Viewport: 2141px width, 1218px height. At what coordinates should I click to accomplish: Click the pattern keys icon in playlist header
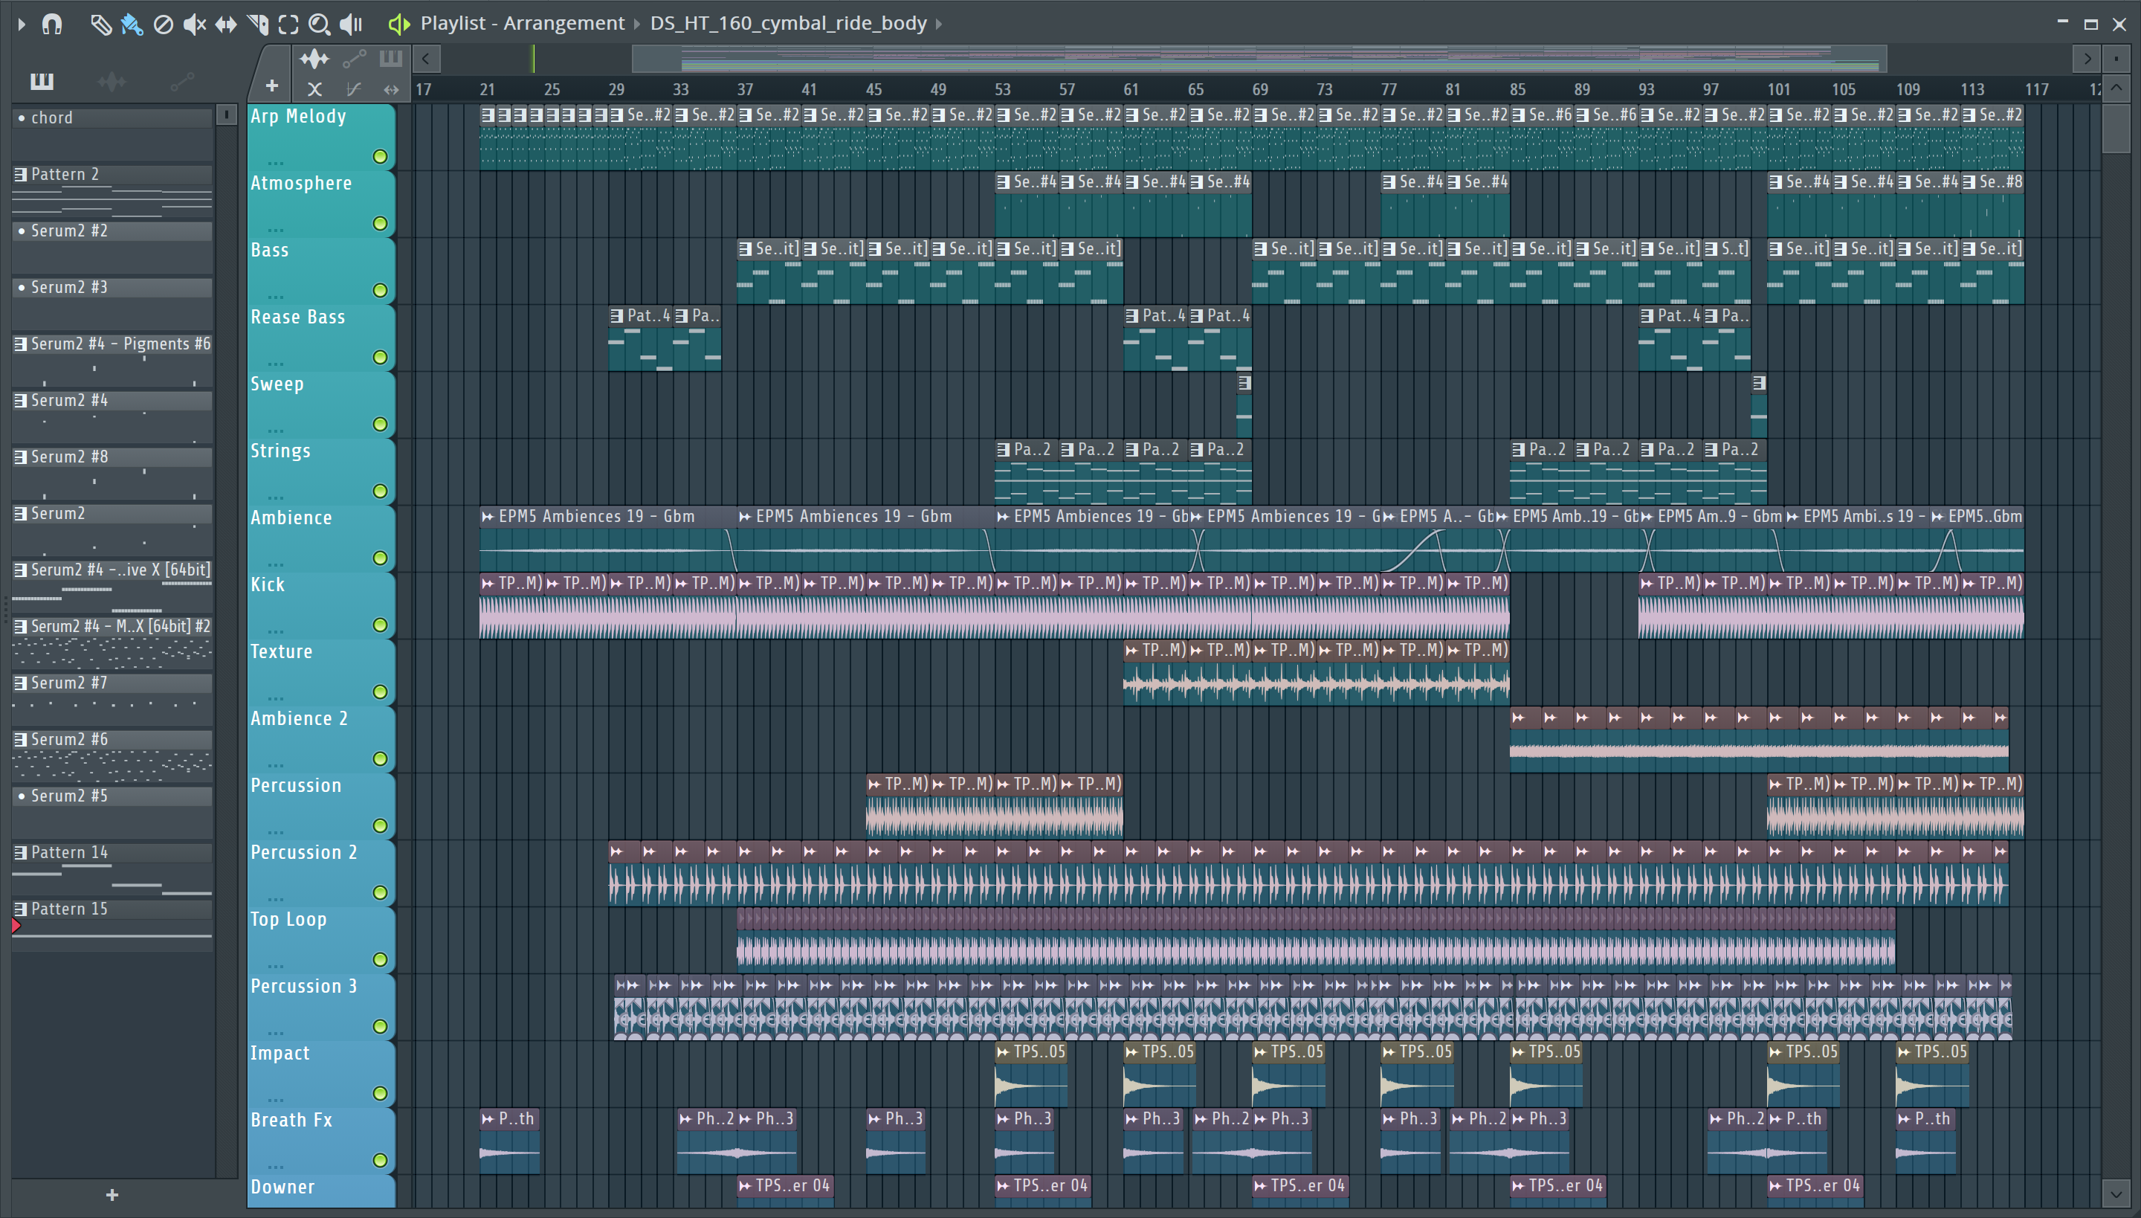(x=390, y=59)
